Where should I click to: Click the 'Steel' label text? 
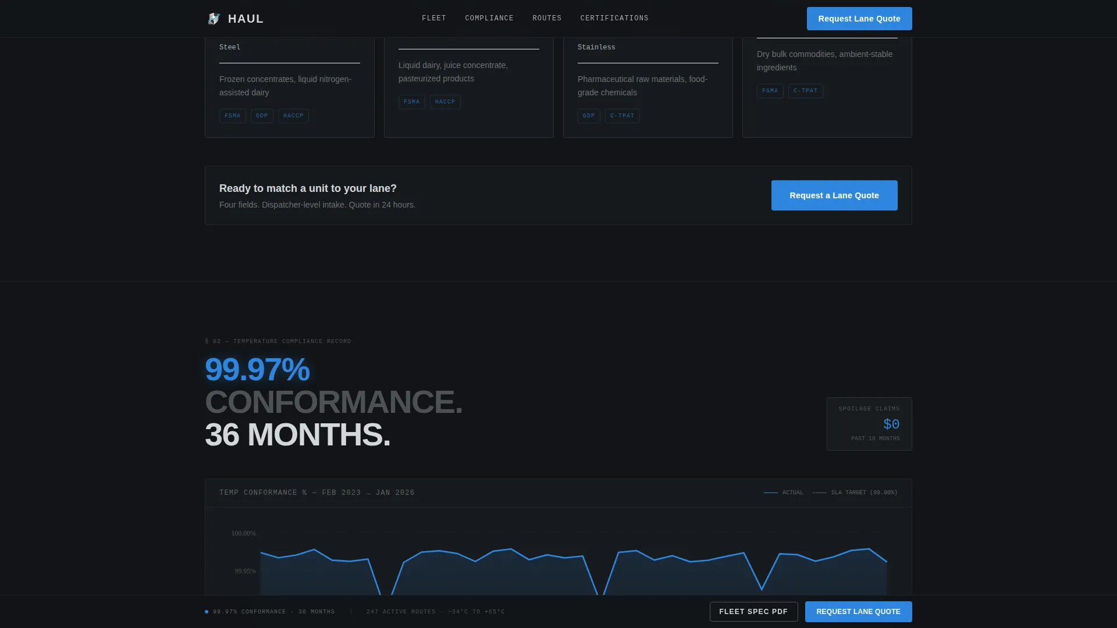230,47
